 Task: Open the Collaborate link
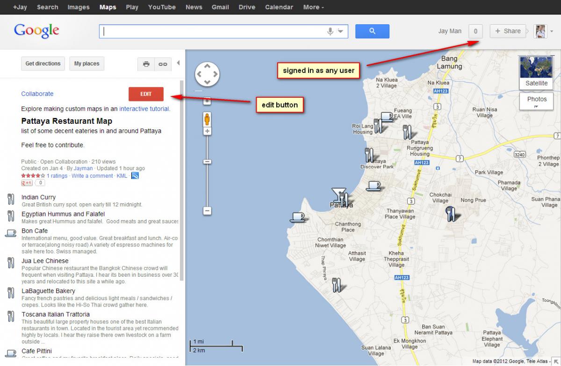[x=37, y=93]
